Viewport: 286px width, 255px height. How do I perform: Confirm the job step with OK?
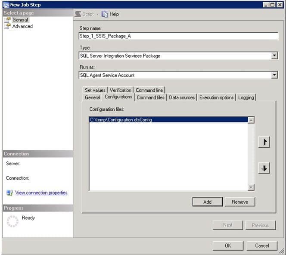228,246
